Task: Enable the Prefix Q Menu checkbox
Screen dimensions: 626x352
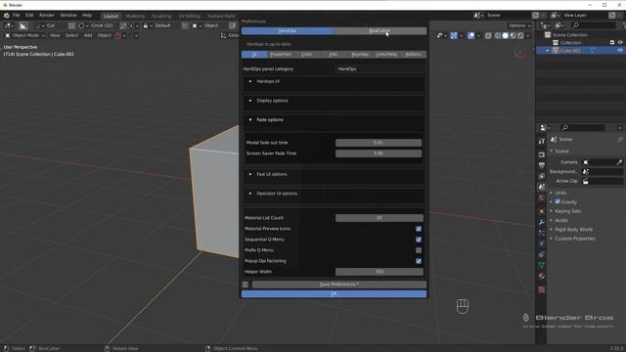Action: [x=419, y=250]
